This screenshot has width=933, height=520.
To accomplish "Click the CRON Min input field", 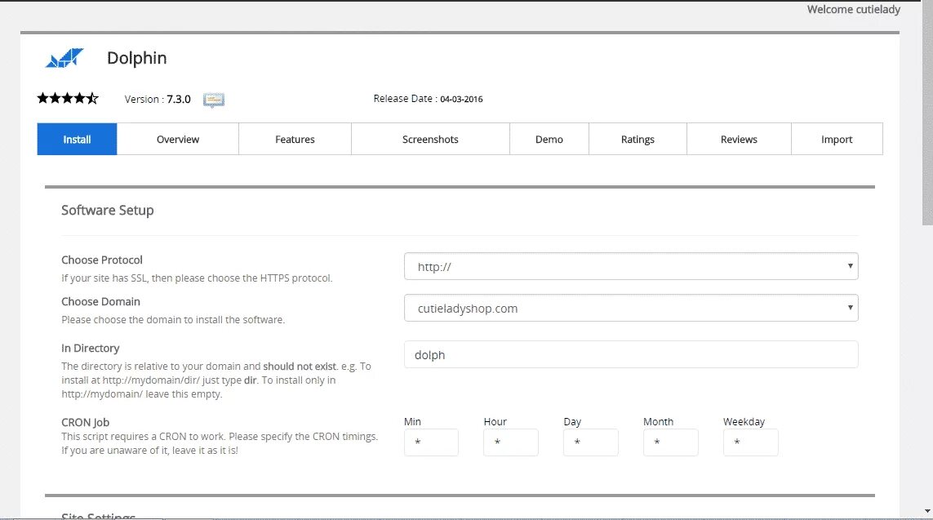I will pyautogui.click(x=431, y=442).
